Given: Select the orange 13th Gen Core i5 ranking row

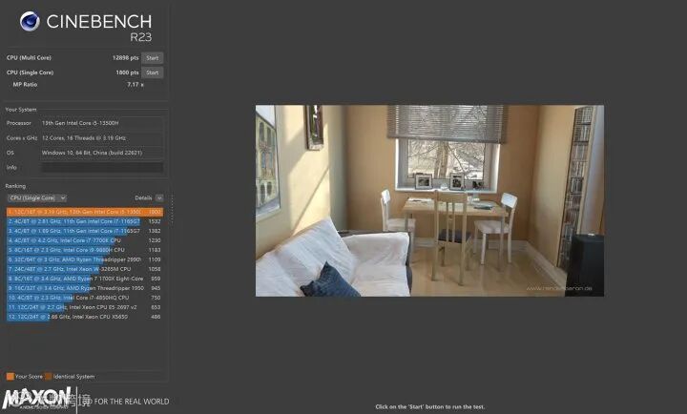Looking at the screenshot, I should (x=85, y=212).
